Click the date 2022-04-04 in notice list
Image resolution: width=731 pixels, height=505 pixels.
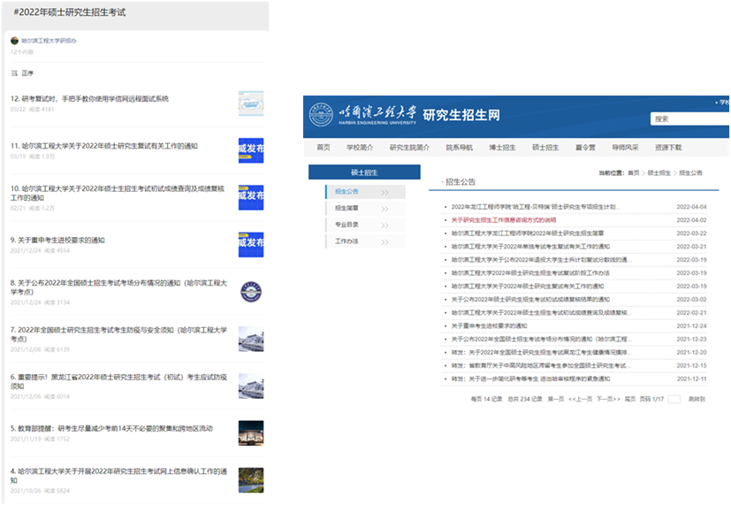point(691,207)
